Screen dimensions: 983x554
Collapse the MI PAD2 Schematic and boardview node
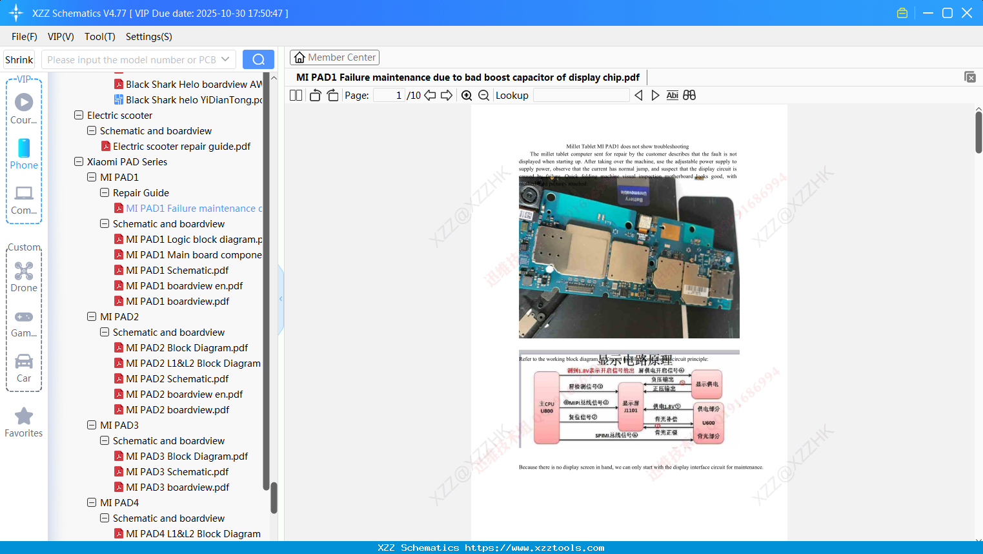click(104, 332)
